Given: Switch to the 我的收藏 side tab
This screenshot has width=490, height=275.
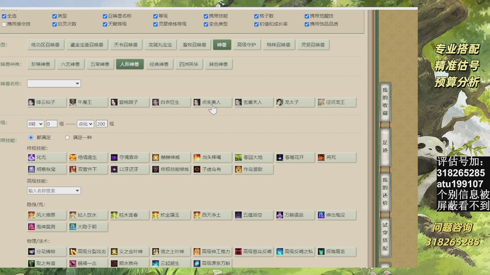Looking at the screenshot, I should [x=385, y=102].
